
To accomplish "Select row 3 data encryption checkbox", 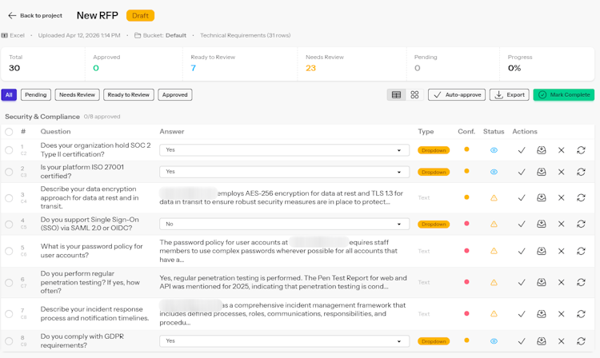I will (x=9, y=197).
